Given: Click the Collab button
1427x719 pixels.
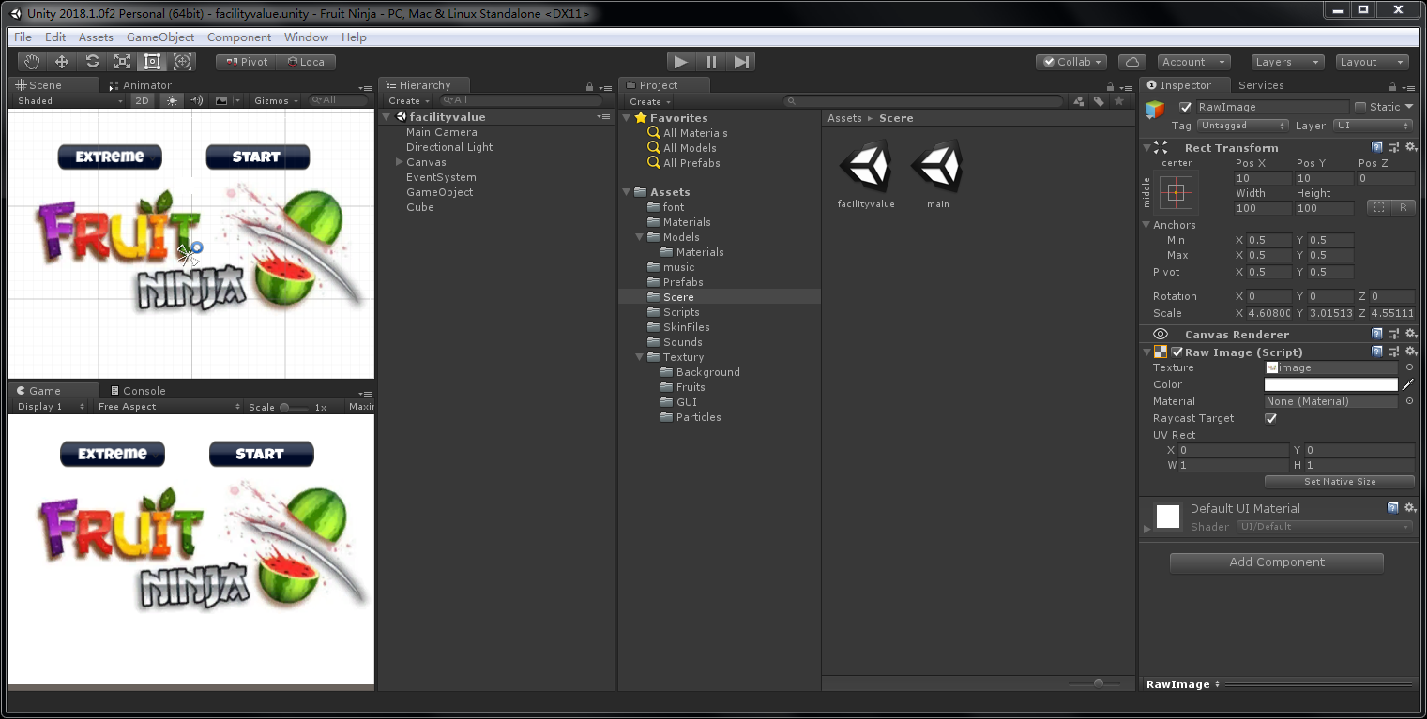Looking at the screenshot, I should [1071, 62].
